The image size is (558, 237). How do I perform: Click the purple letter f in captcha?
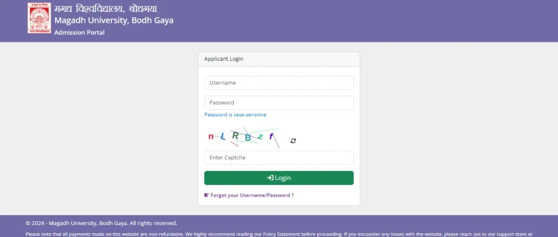(271, 136)
